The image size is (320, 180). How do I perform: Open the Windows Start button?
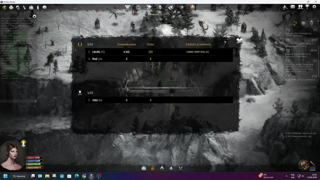[5, 176]
